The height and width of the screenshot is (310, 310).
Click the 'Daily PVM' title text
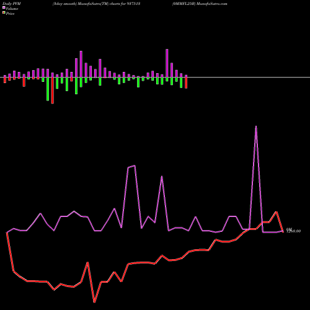[x=12, y=4]
